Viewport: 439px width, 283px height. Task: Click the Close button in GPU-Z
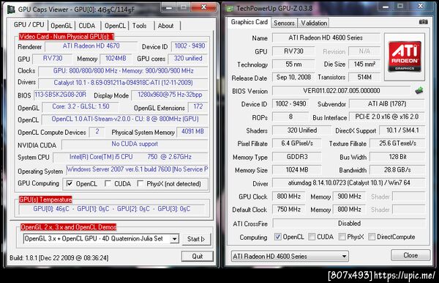pos(410,255)
